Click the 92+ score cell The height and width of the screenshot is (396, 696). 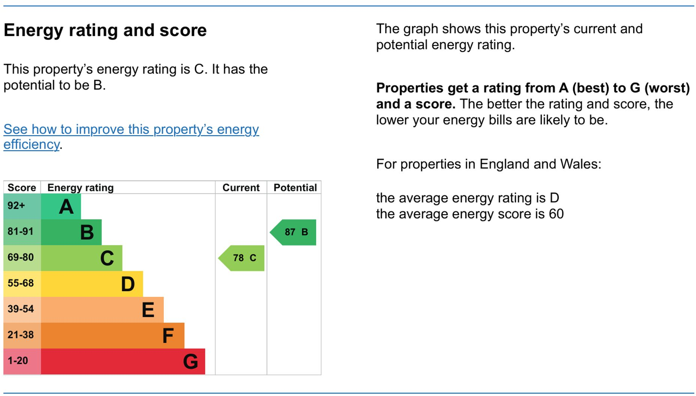click(22, 206)
